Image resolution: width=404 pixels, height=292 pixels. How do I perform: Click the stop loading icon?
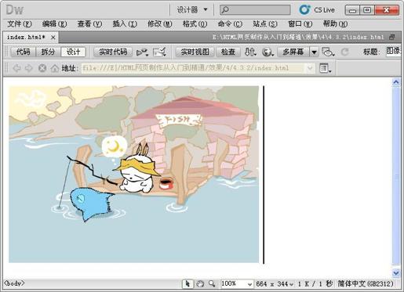tap(42, 68)
